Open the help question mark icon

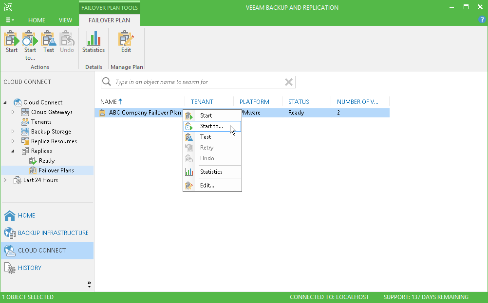tap(482, 20)
